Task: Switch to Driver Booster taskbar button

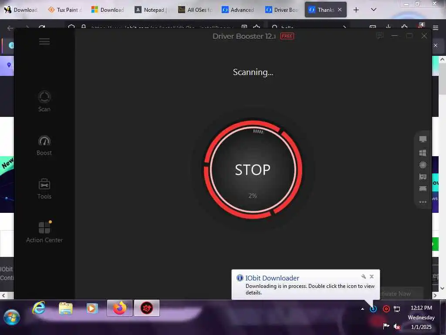Action: [147, 308]
